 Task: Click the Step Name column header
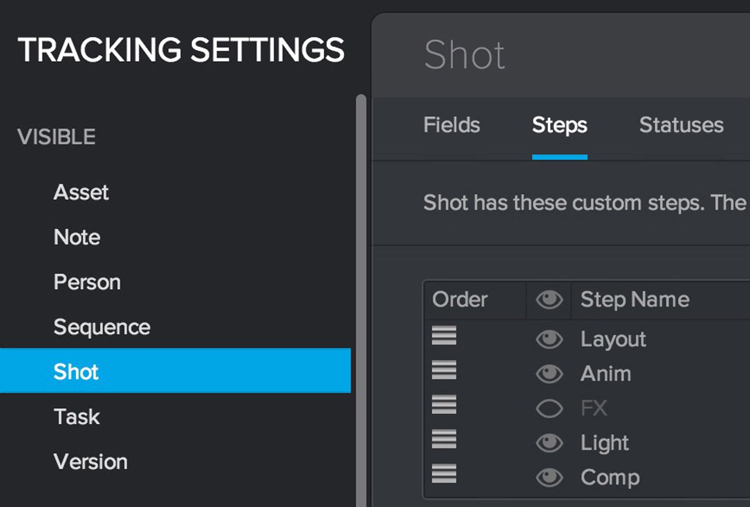[x=634, y=300]
